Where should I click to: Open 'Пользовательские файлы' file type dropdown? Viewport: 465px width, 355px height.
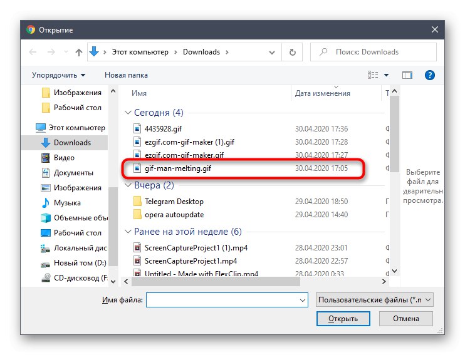tap(375, 300)
